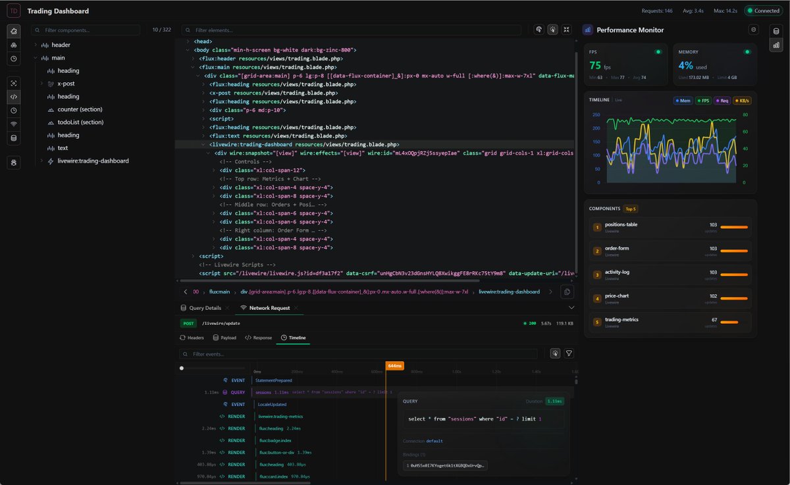Open the three-circles sidebar icon

click(x=14, y=45)
